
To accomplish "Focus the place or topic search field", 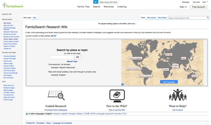I will coord(62,57).
